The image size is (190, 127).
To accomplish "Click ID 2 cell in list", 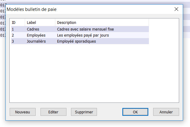I will (x=13, y=35).
